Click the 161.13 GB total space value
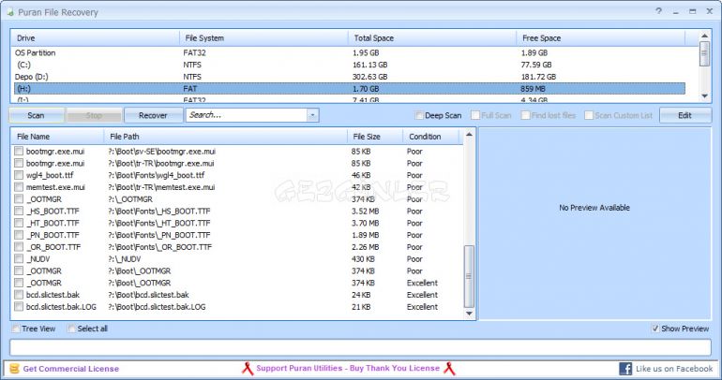 (x=369, y=65)
